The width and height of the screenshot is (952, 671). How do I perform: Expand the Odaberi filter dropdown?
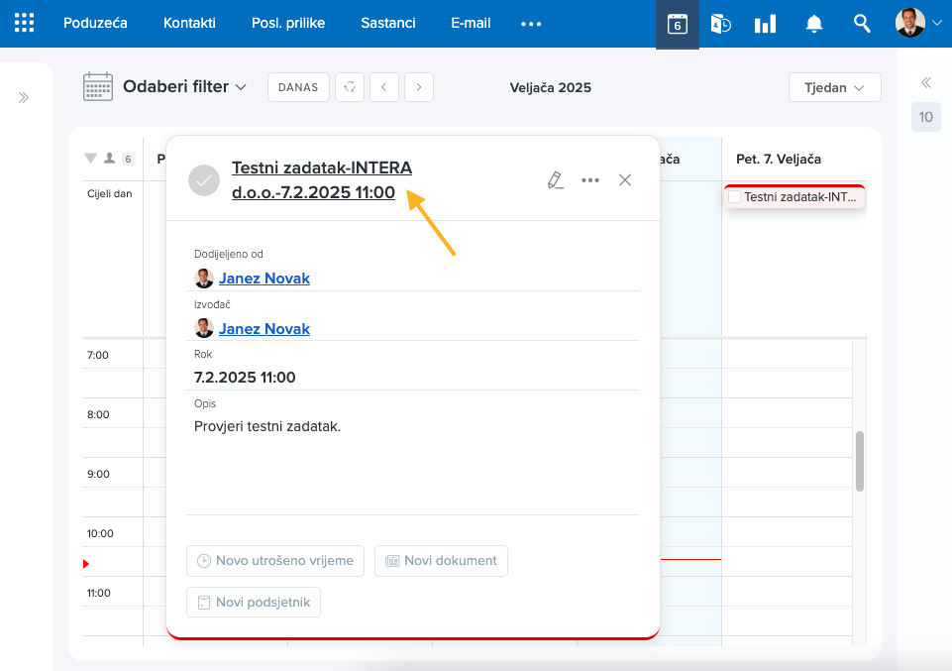click(x=184, y=87)
